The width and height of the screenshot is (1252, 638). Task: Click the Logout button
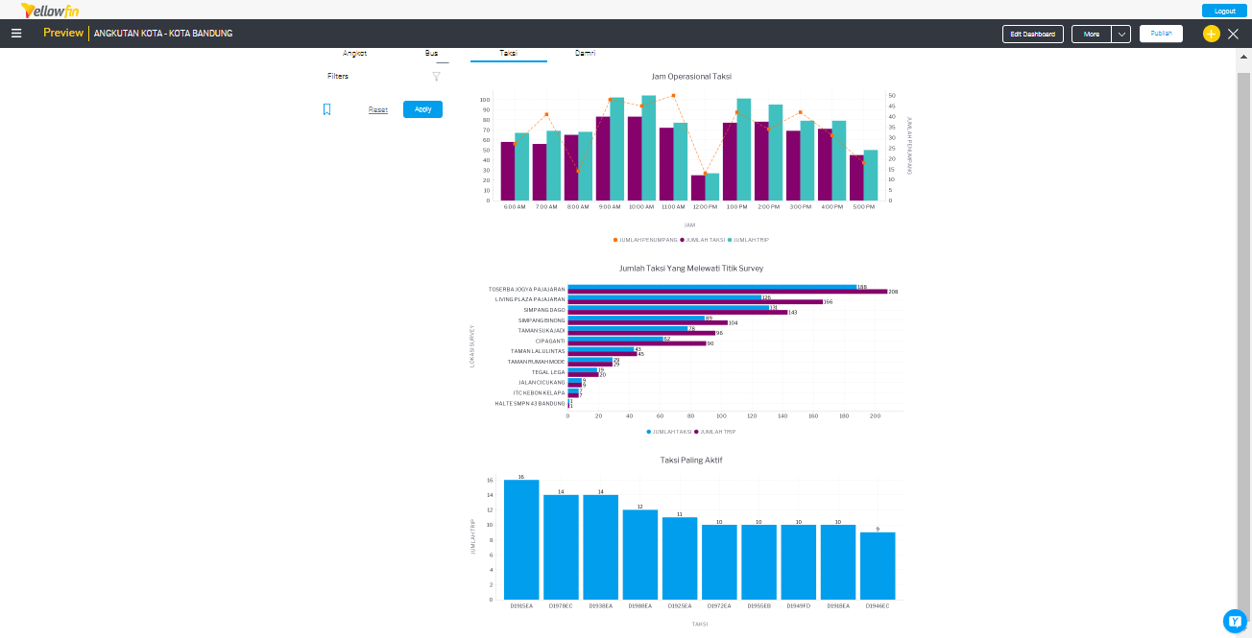tap(1225, 11)
